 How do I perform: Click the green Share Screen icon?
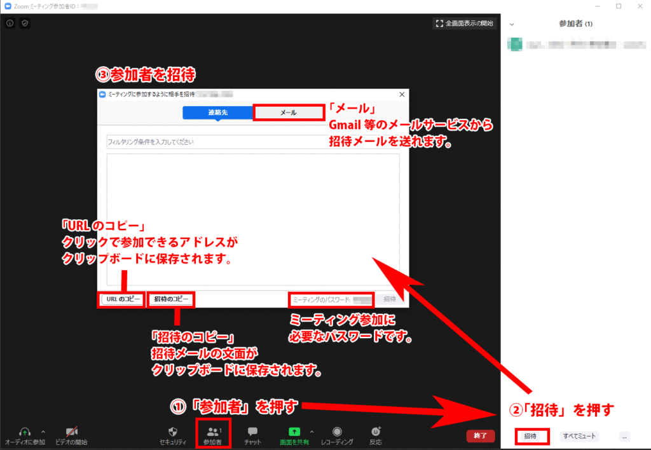tap(294, 431)
